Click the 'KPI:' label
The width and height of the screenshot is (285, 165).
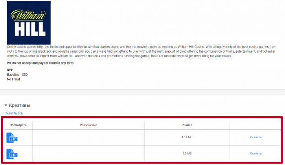tap(10, 70)
